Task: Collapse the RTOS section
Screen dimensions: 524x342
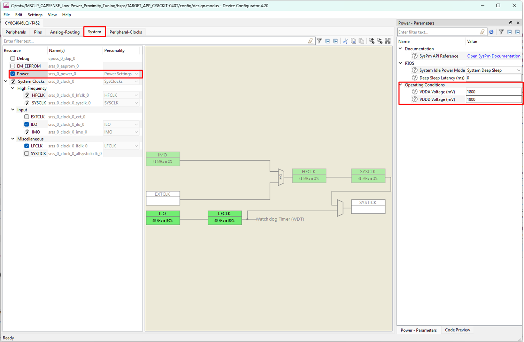Action: (401, 63)
